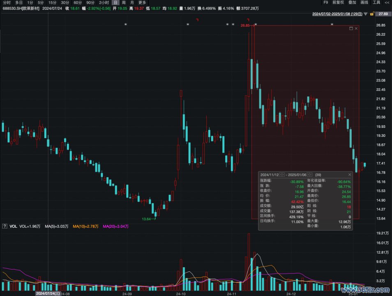Screen dimensions: 392x296
Task: Select the 1分 one-minute period tab
Action: click(30, 2)
